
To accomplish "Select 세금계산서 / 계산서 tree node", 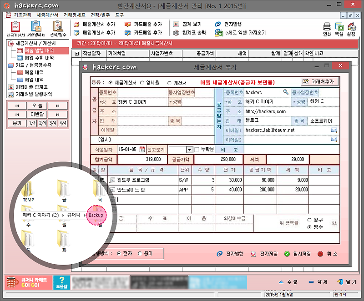I will (x=35, y=43).
